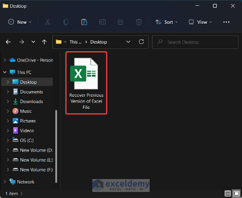The width and height of the screenshot is (242, 198).
Task: Refresh the Desktop folder view
Action: click(142, 42)
